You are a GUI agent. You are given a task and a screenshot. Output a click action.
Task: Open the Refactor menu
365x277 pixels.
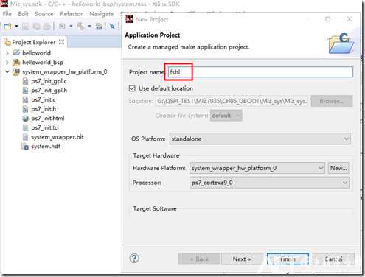coord(72,14)
